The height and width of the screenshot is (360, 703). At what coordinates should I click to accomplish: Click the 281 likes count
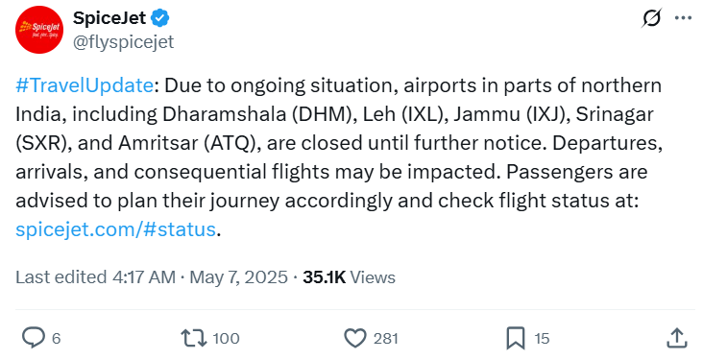click(385, 339)
